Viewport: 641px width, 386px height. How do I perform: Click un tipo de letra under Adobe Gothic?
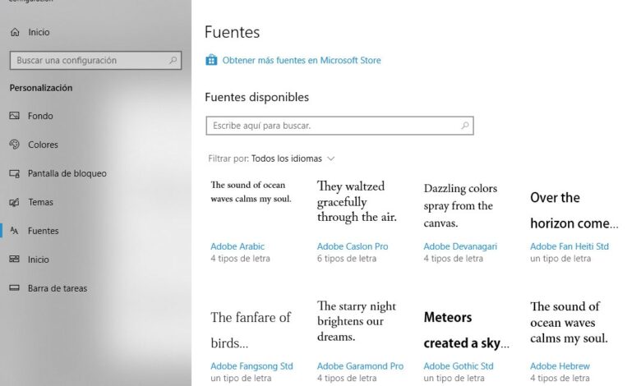(454, 379)
